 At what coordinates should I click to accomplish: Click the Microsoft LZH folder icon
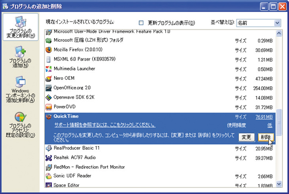tap(49, 40)
